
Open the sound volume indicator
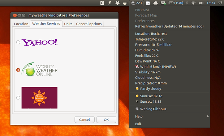point(201,3)
